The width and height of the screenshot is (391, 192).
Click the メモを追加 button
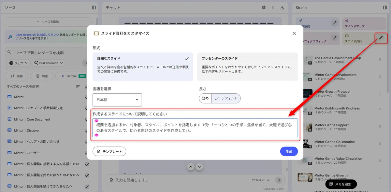tap(341, 184)
